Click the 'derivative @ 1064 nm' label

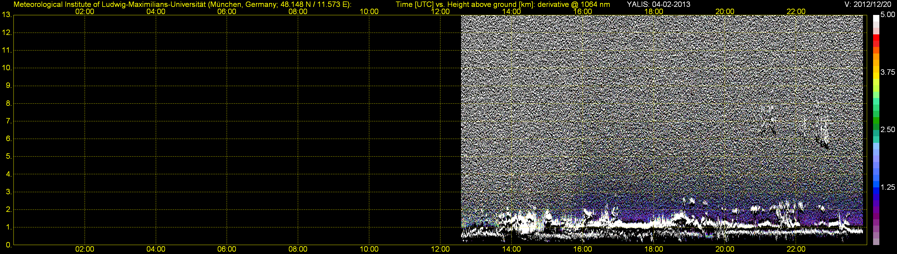click(574, 4)
